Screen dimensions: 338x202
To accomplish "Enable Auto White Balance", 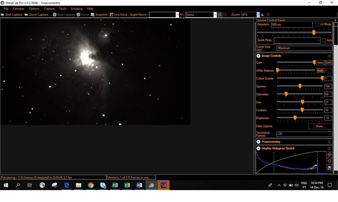I will [320, 70].
